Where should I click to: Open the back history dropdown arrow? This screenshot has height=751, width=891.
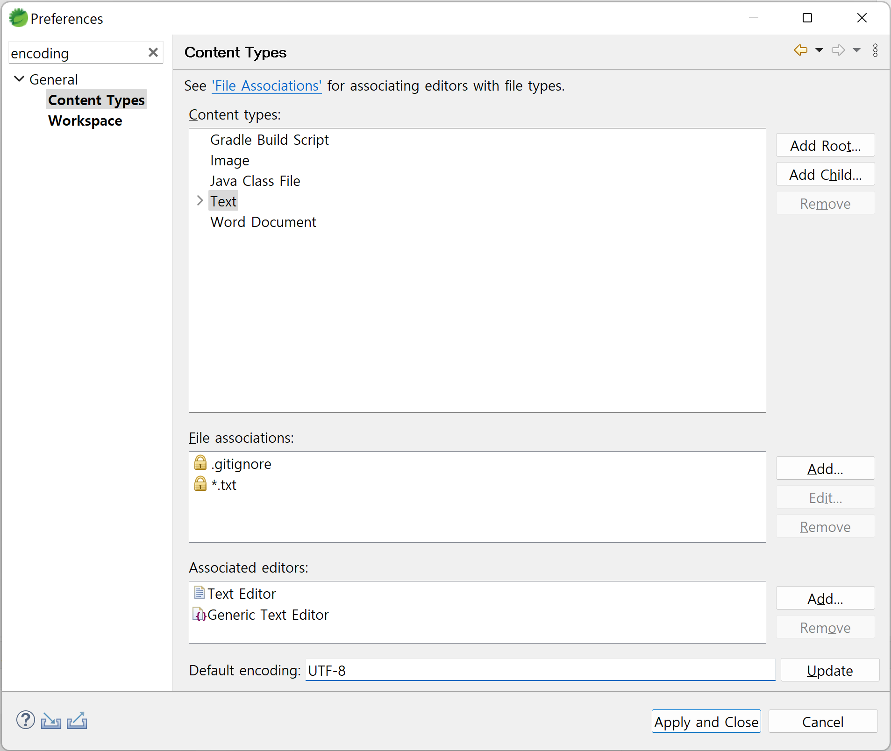tap(819, 50)
